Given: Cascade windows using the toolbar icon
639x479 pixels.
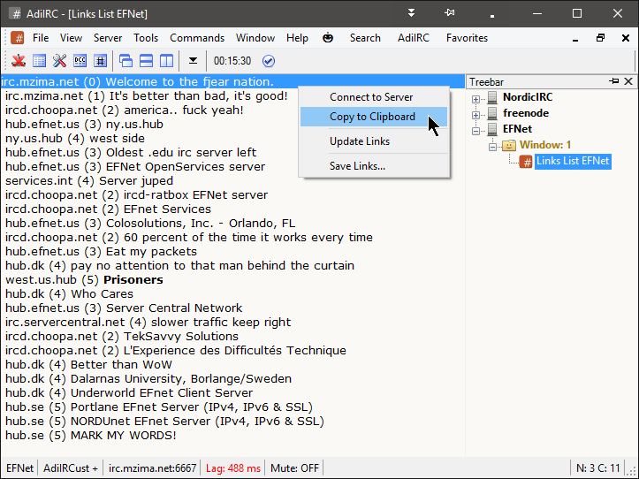Looking at the screenshot, I should pyautogui.click(x=126, y=61).
